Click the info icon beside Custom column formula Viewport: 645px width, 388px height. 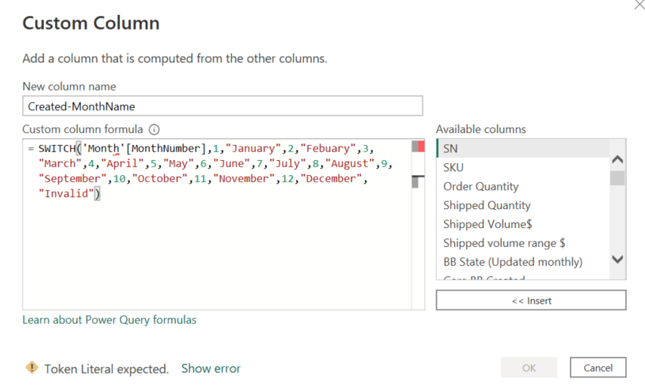154,130
